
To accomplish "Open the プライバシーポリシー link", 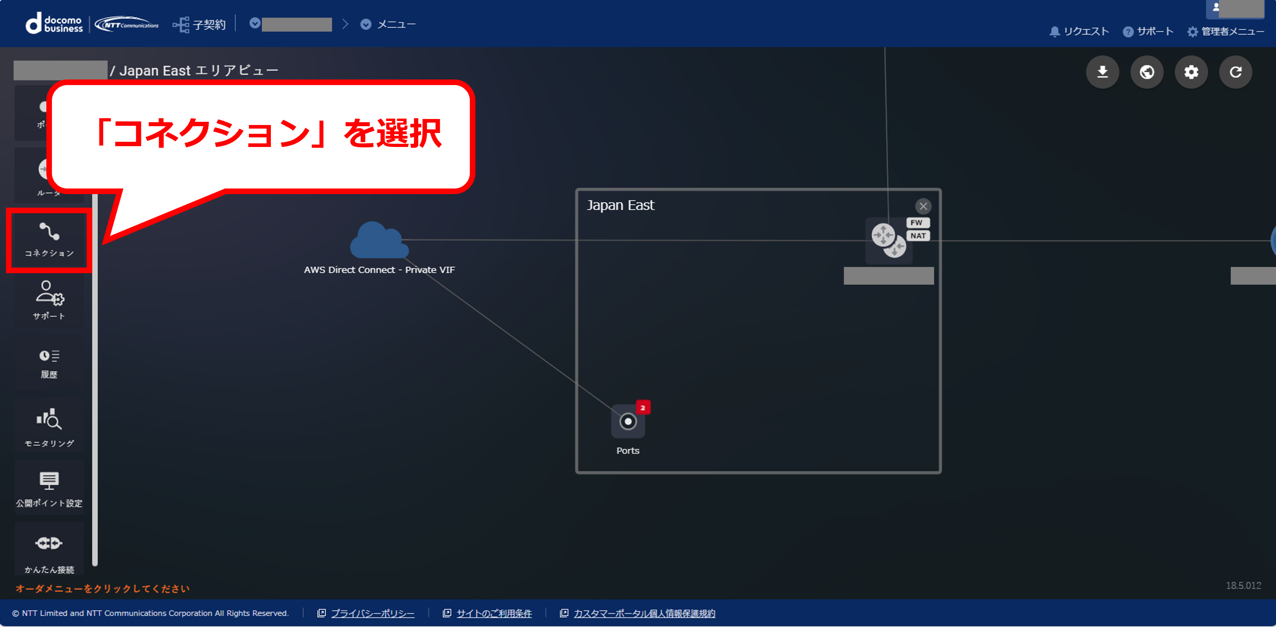I will click(x=372, y=614).
